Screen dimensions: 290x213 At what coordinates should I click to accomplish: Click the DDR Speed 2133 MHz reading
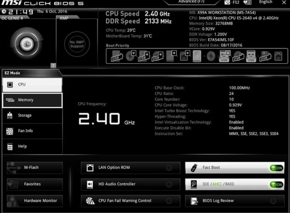point(139,21)
